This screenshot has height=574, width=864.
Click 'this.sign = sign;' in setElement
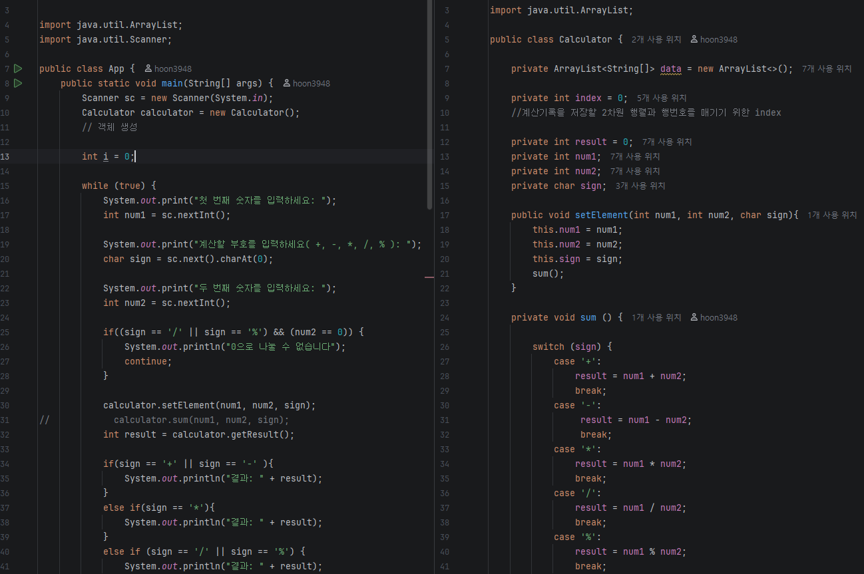pyautogui.click(x=578, y=259)
